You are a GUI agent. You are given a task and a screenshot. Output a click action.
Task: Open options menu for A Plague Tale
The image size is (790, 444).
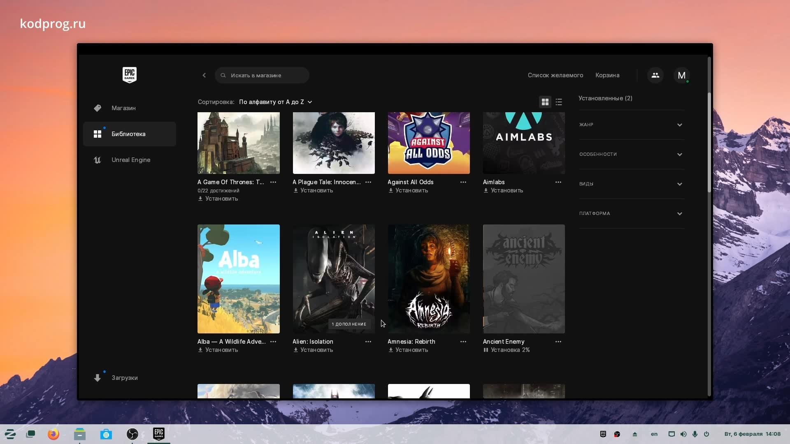point(368,182)
